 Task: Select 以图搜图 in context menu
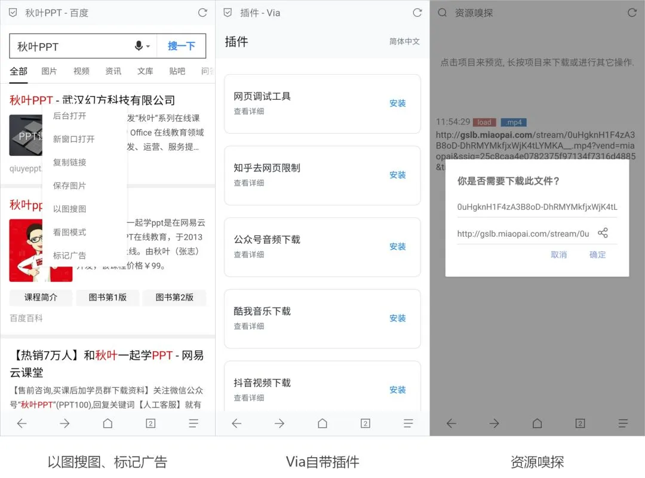[69, 209]
